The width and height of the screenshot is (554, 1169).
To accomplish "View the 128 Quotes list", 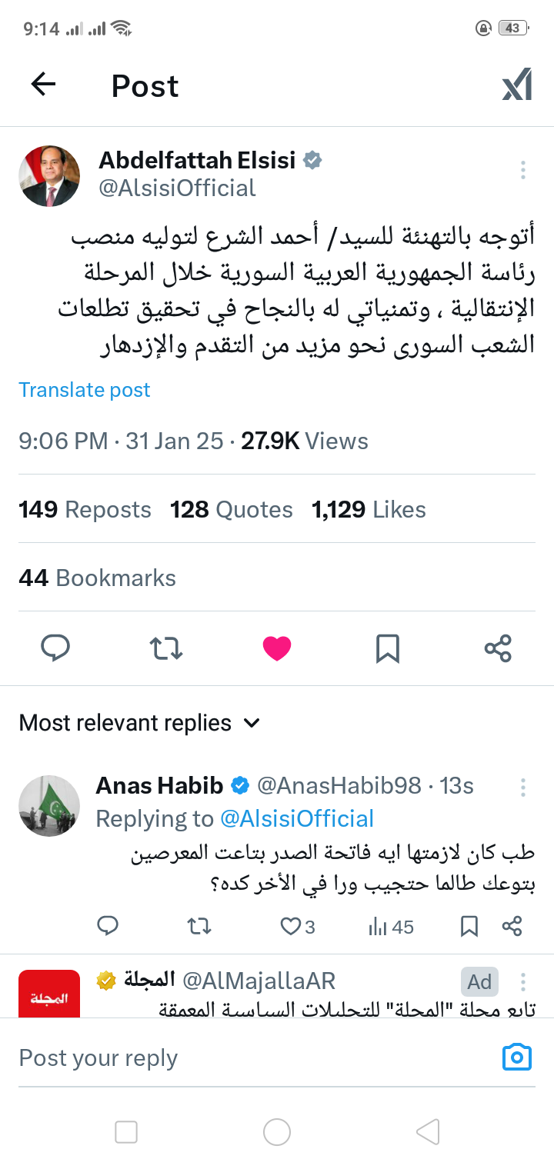I will (232, 510).
